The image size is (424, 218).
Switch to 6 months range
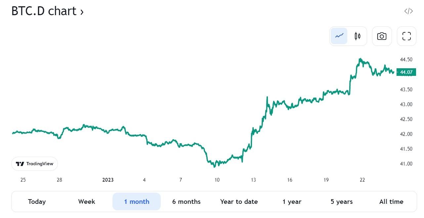pyautogui.click(x=186, y=202)
